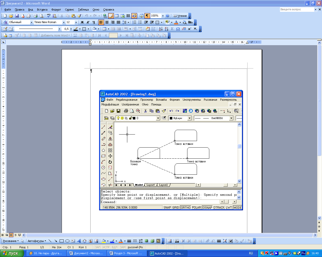Click the border color pen swatch
This screenshot has width=322, height=257.
point(76,29)
